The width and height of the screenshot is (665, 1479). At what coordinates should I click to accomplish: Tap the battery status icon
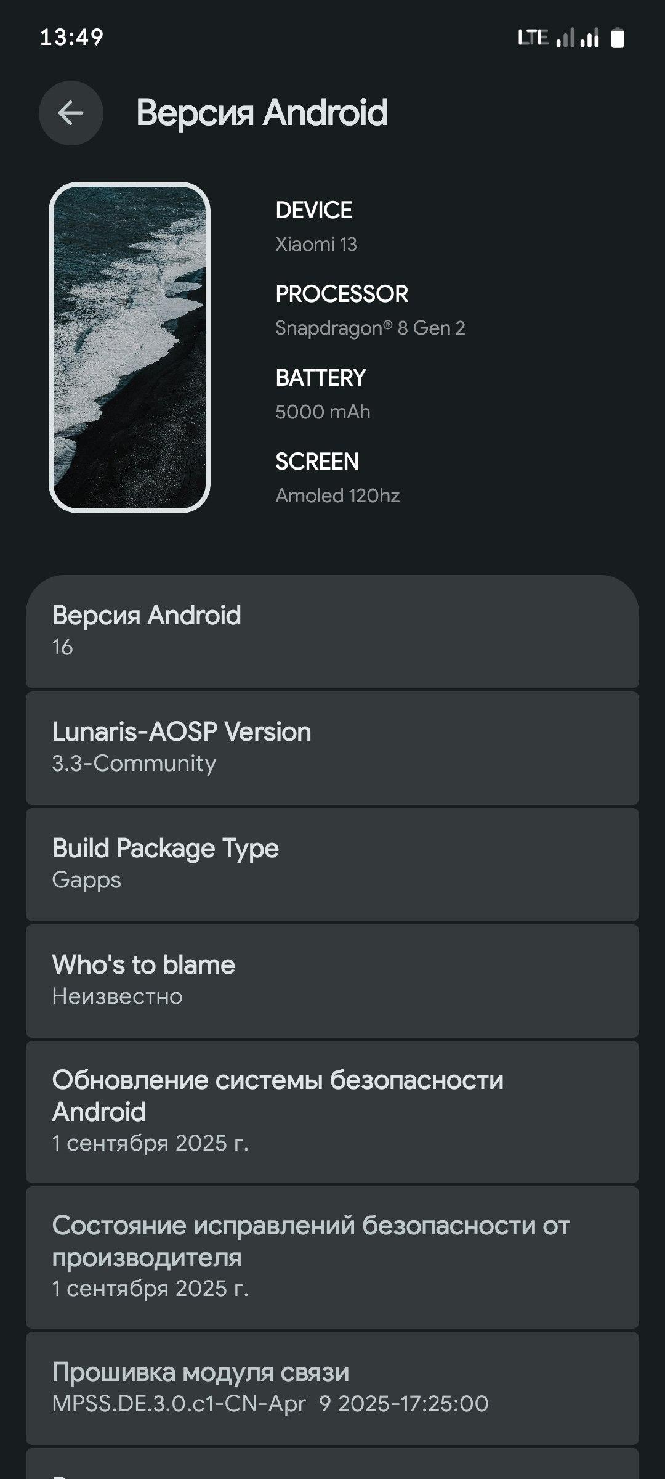[x=617, y=38]
